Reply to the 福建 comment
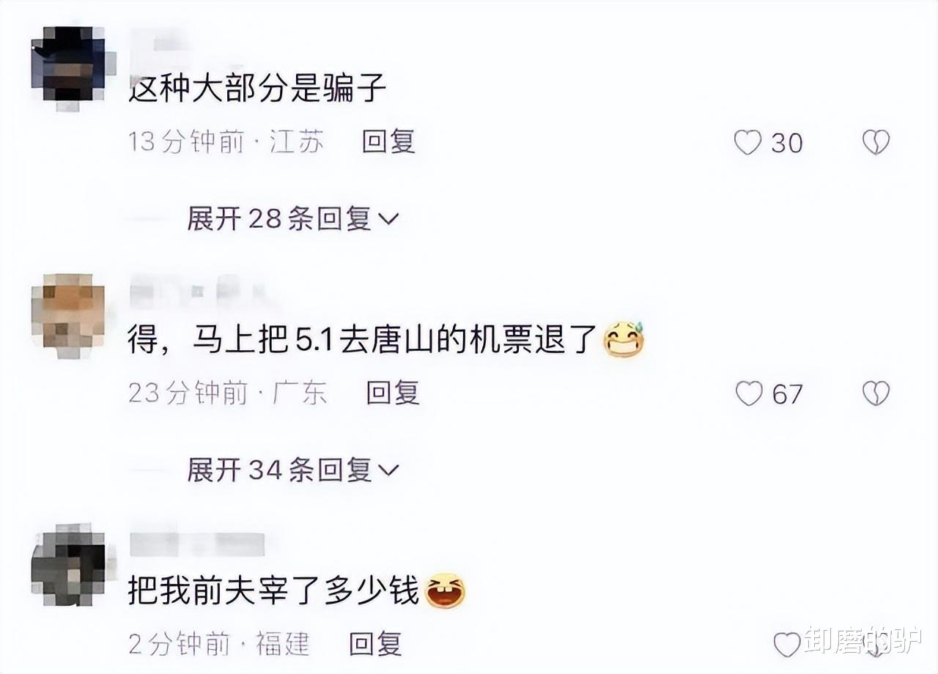This screenshot has width=938, height=674. pyautogui.click(x=375, y=644)
